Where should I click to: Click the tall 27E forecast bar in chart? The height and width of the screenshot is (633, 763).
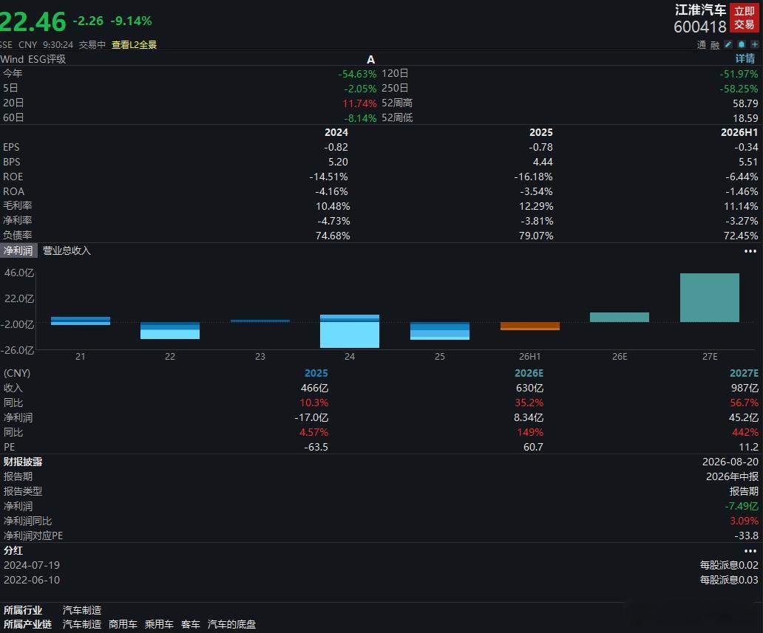click(x=710, y=298)
